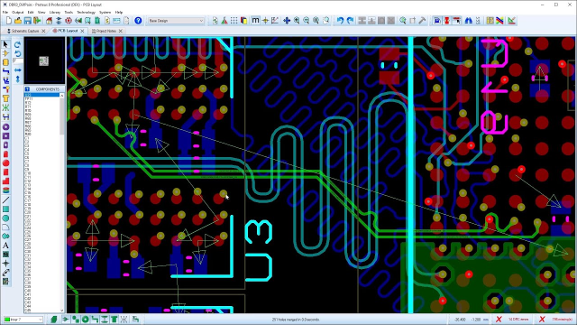Click the Redo arrow in toolbar
Screen dimensions: 577x325
350,21
